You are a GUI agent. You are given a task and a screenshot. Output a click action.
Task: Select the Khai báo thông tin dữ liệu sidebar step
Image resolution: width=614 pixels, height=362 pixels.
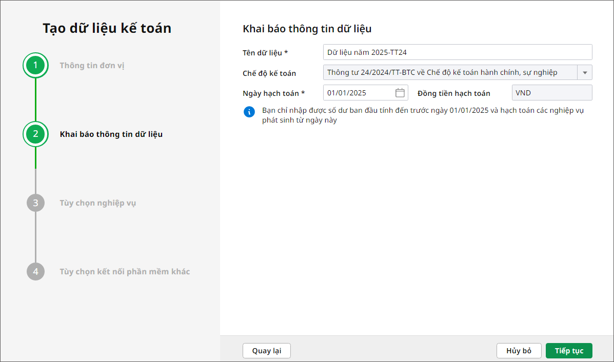point(111,134)
